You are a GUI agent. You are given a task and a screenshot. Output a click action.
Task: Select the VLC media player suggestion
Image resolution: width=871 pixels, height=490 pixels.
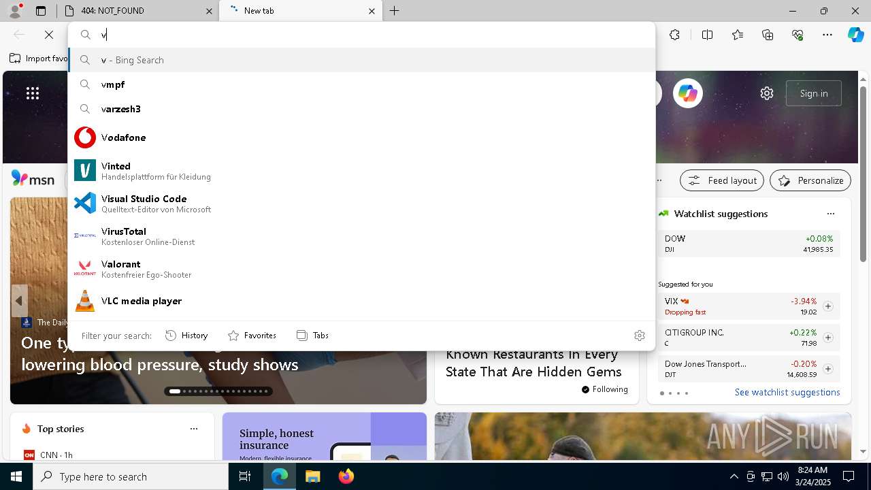(x=361, y=301)
